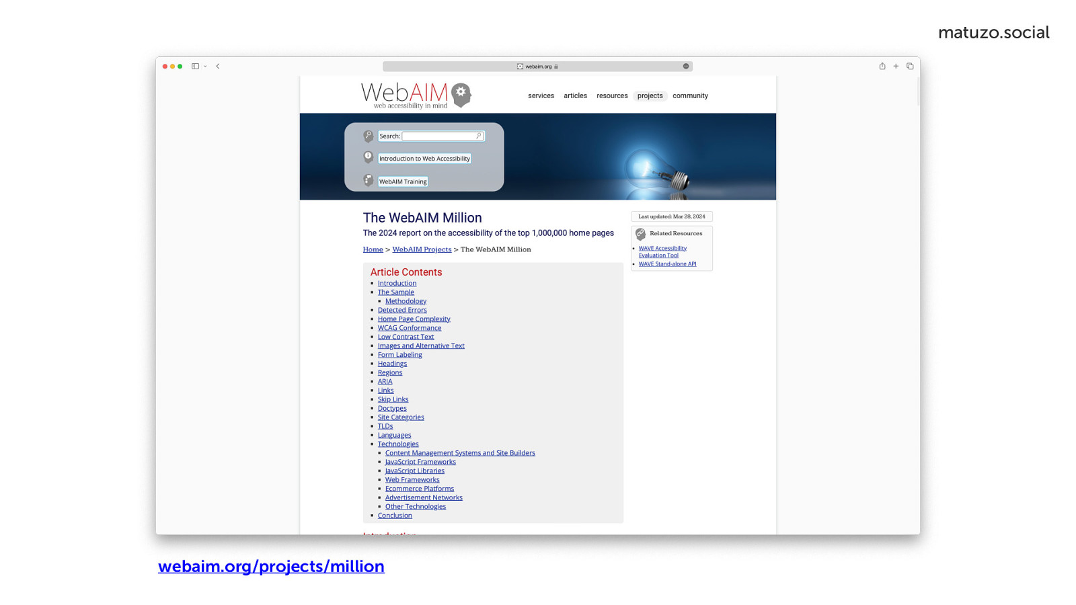This screenshot has width=1076, height=605.
Task: Click the webaim.org address bar
Action: click(537, 66)
